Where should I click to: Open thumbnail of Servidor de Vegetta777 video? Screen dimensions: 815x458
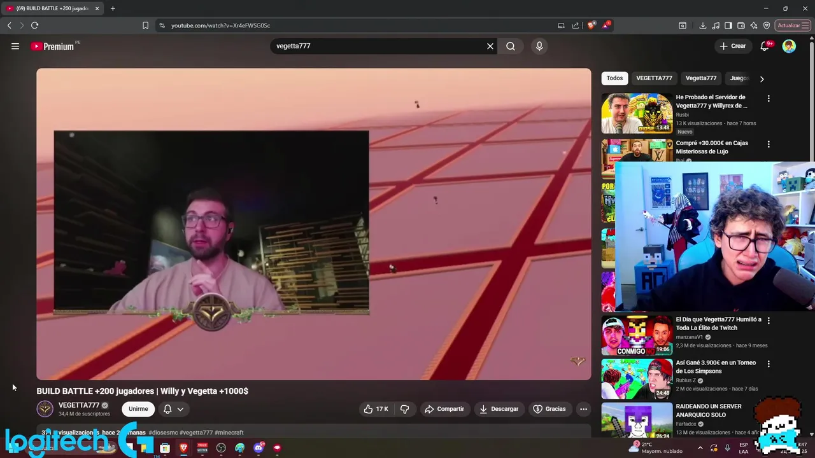tap(637, 113)
